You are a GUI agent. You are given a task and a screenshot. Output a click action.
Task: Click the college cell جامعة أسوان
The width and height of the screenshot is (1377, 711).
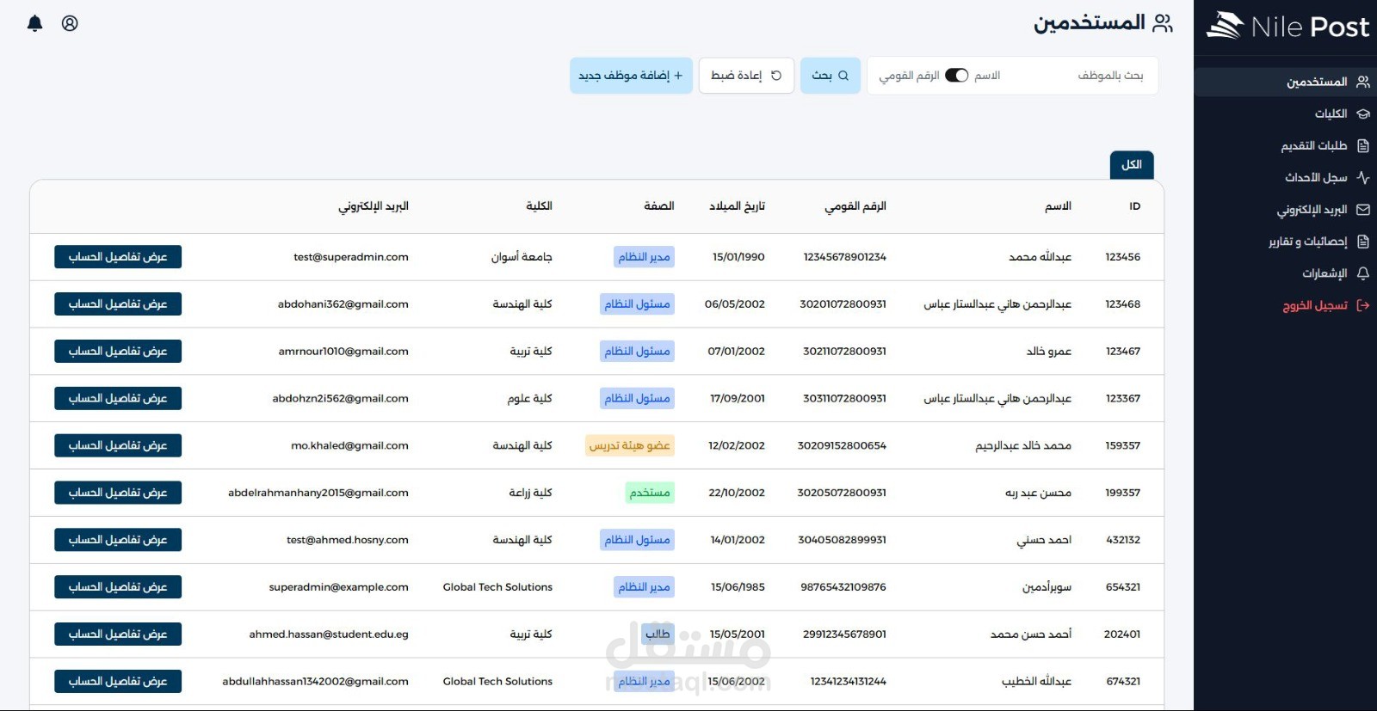pos(522,257)
